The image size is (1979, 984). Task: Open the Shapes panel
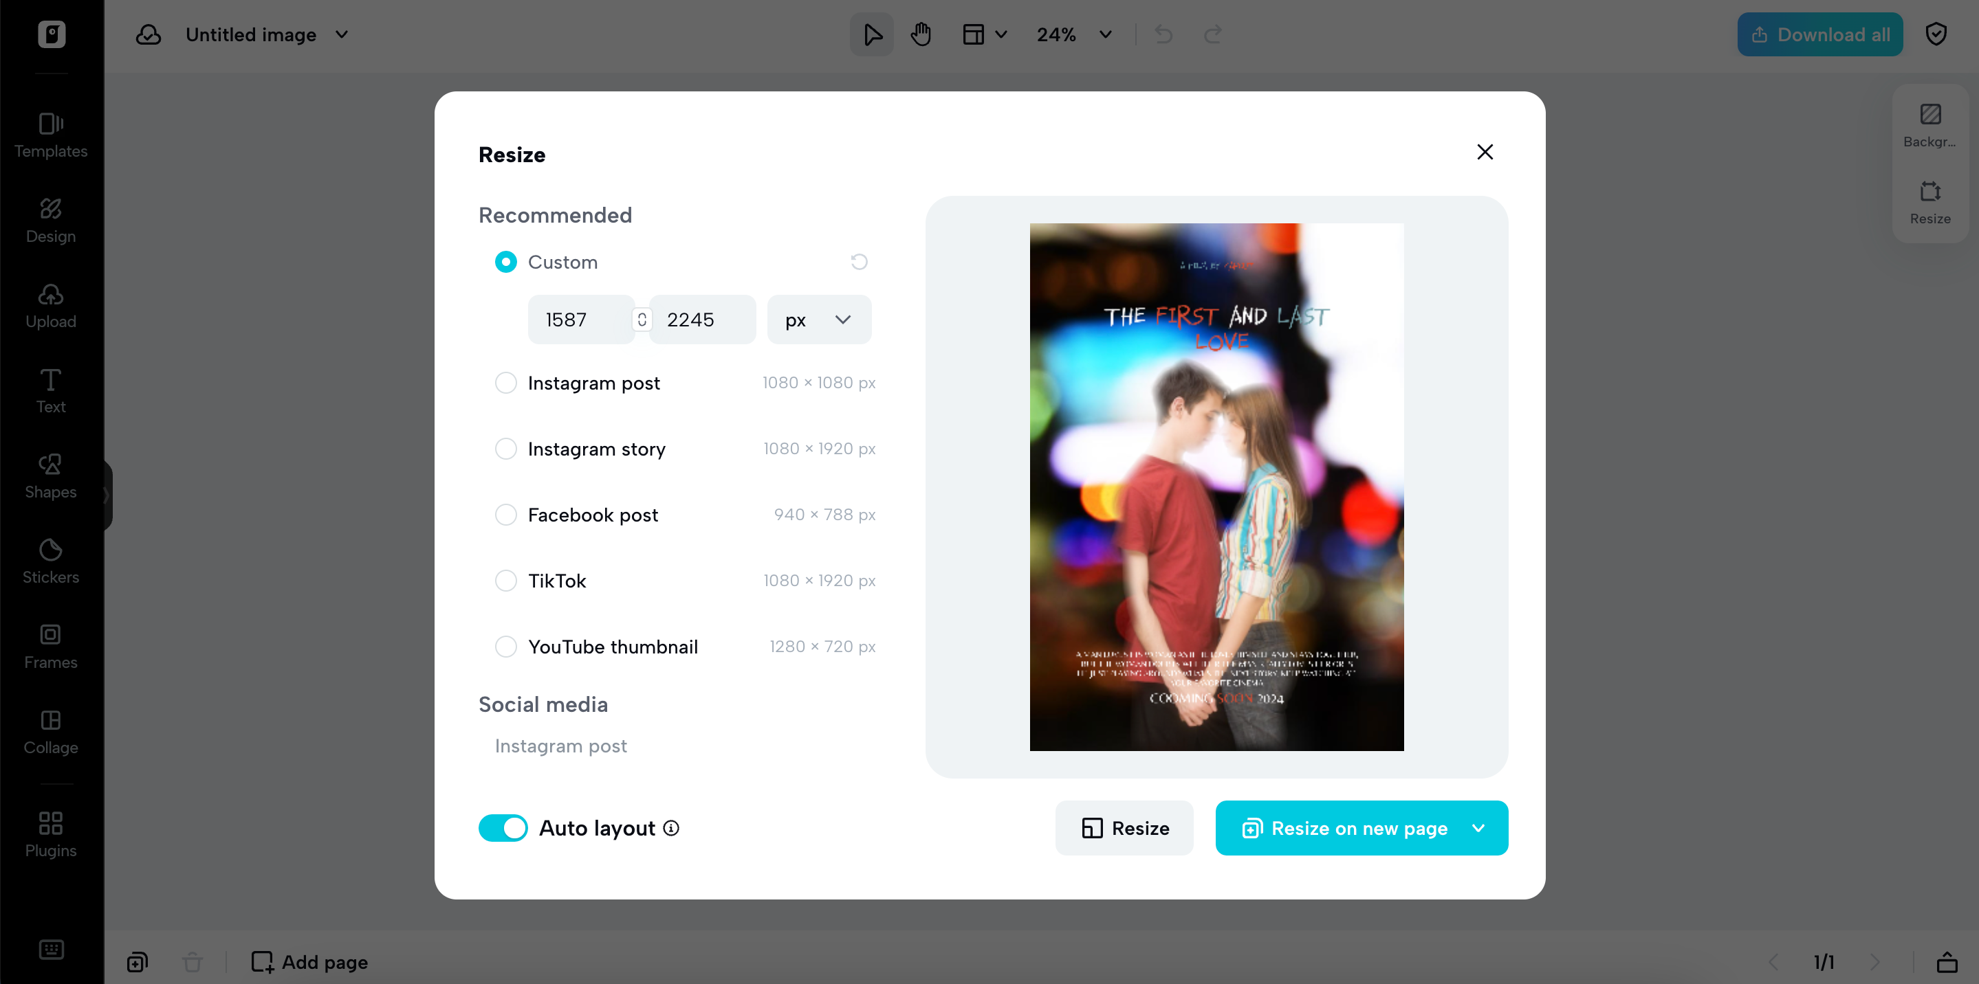(x=51, y=476)
